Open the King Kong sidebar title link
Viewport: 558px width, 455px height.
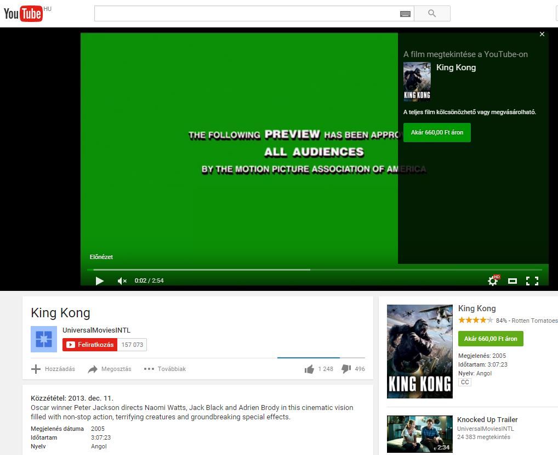pos(477,308)
